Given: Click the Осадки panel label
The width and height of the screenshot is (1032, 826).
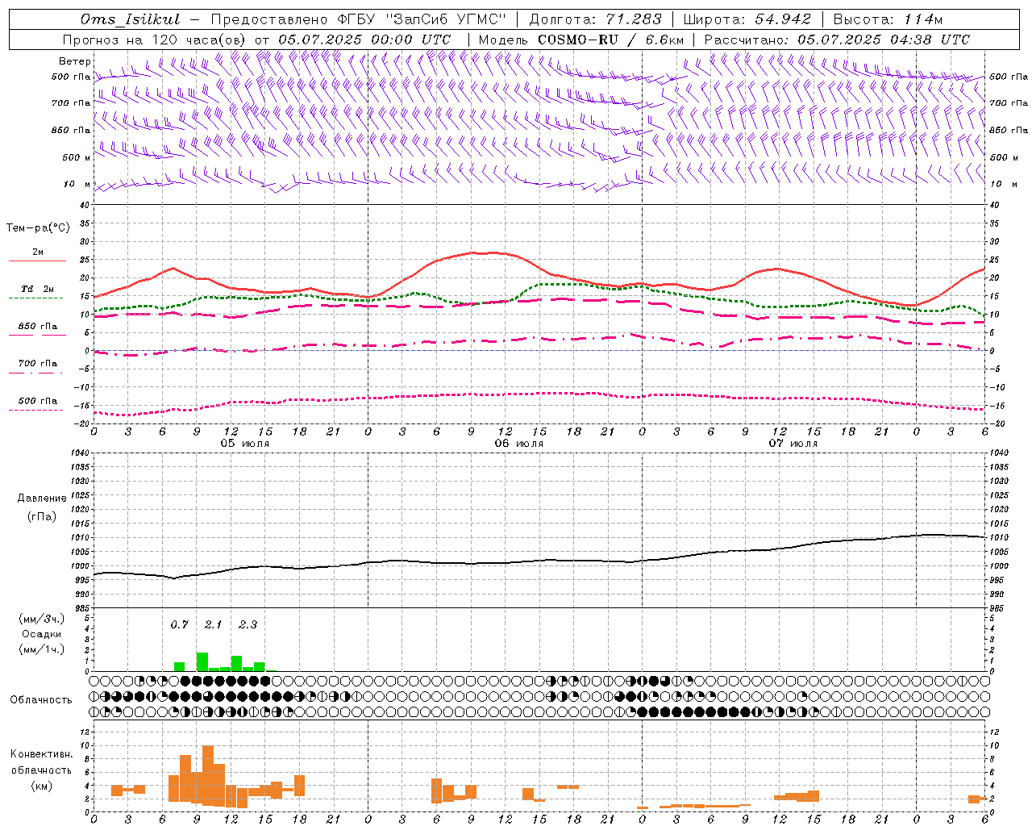Looking at the screenshot, I should 42,634.
